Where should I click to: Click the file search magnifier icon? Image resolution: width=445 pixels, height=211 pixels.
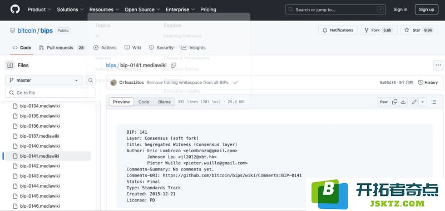[x=90, y=80]
